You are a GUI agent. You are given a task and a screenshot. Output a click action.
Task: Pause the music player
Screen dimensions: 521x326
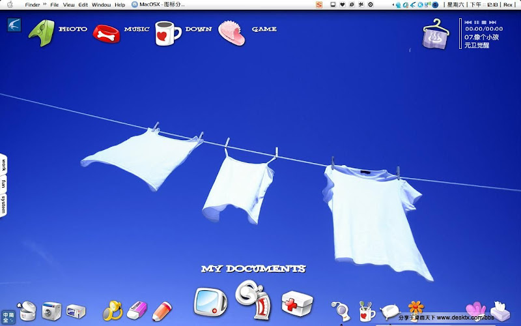tap(475, 22)
